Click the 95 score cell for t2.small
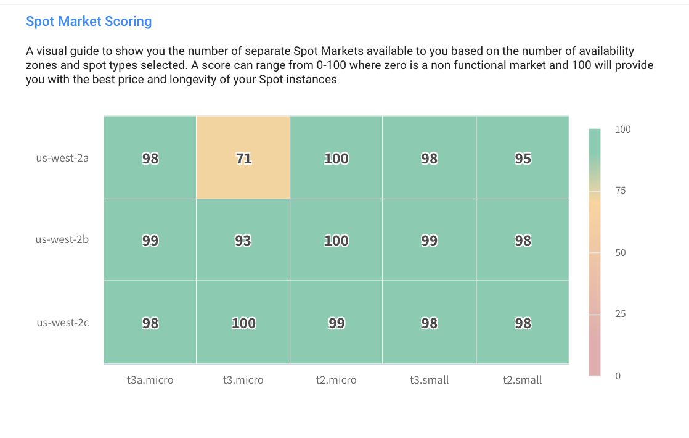The width and height of the screenshot is (689, 438). coord(523,158)
